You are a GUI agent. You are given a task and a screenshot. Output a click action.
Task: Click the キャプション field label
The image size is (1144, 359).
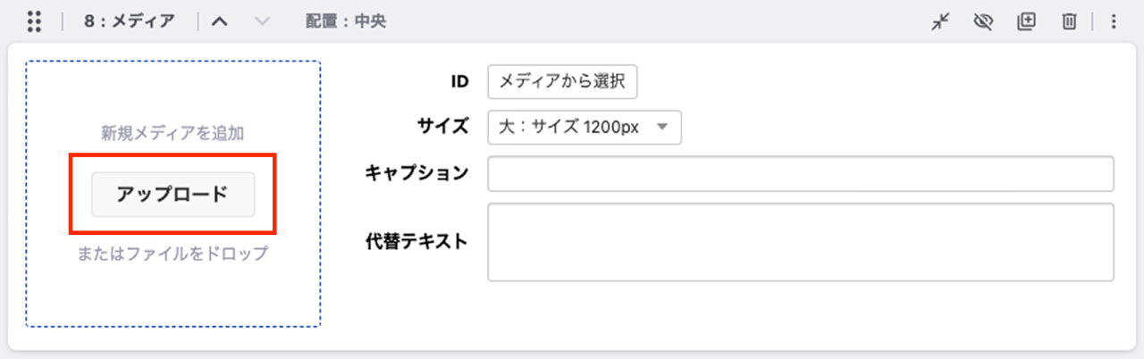coord(416,173)
